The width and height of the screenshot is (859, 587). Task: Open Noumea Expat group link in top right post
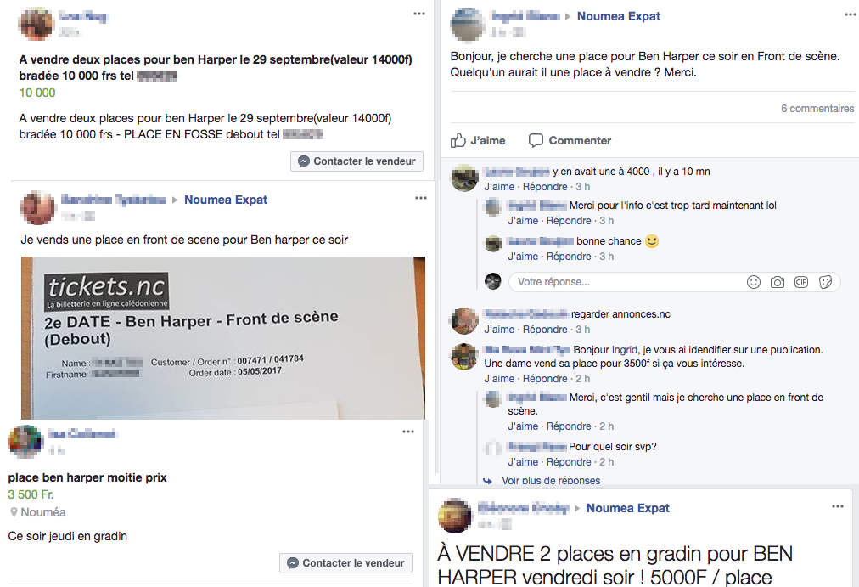(619, 16)
